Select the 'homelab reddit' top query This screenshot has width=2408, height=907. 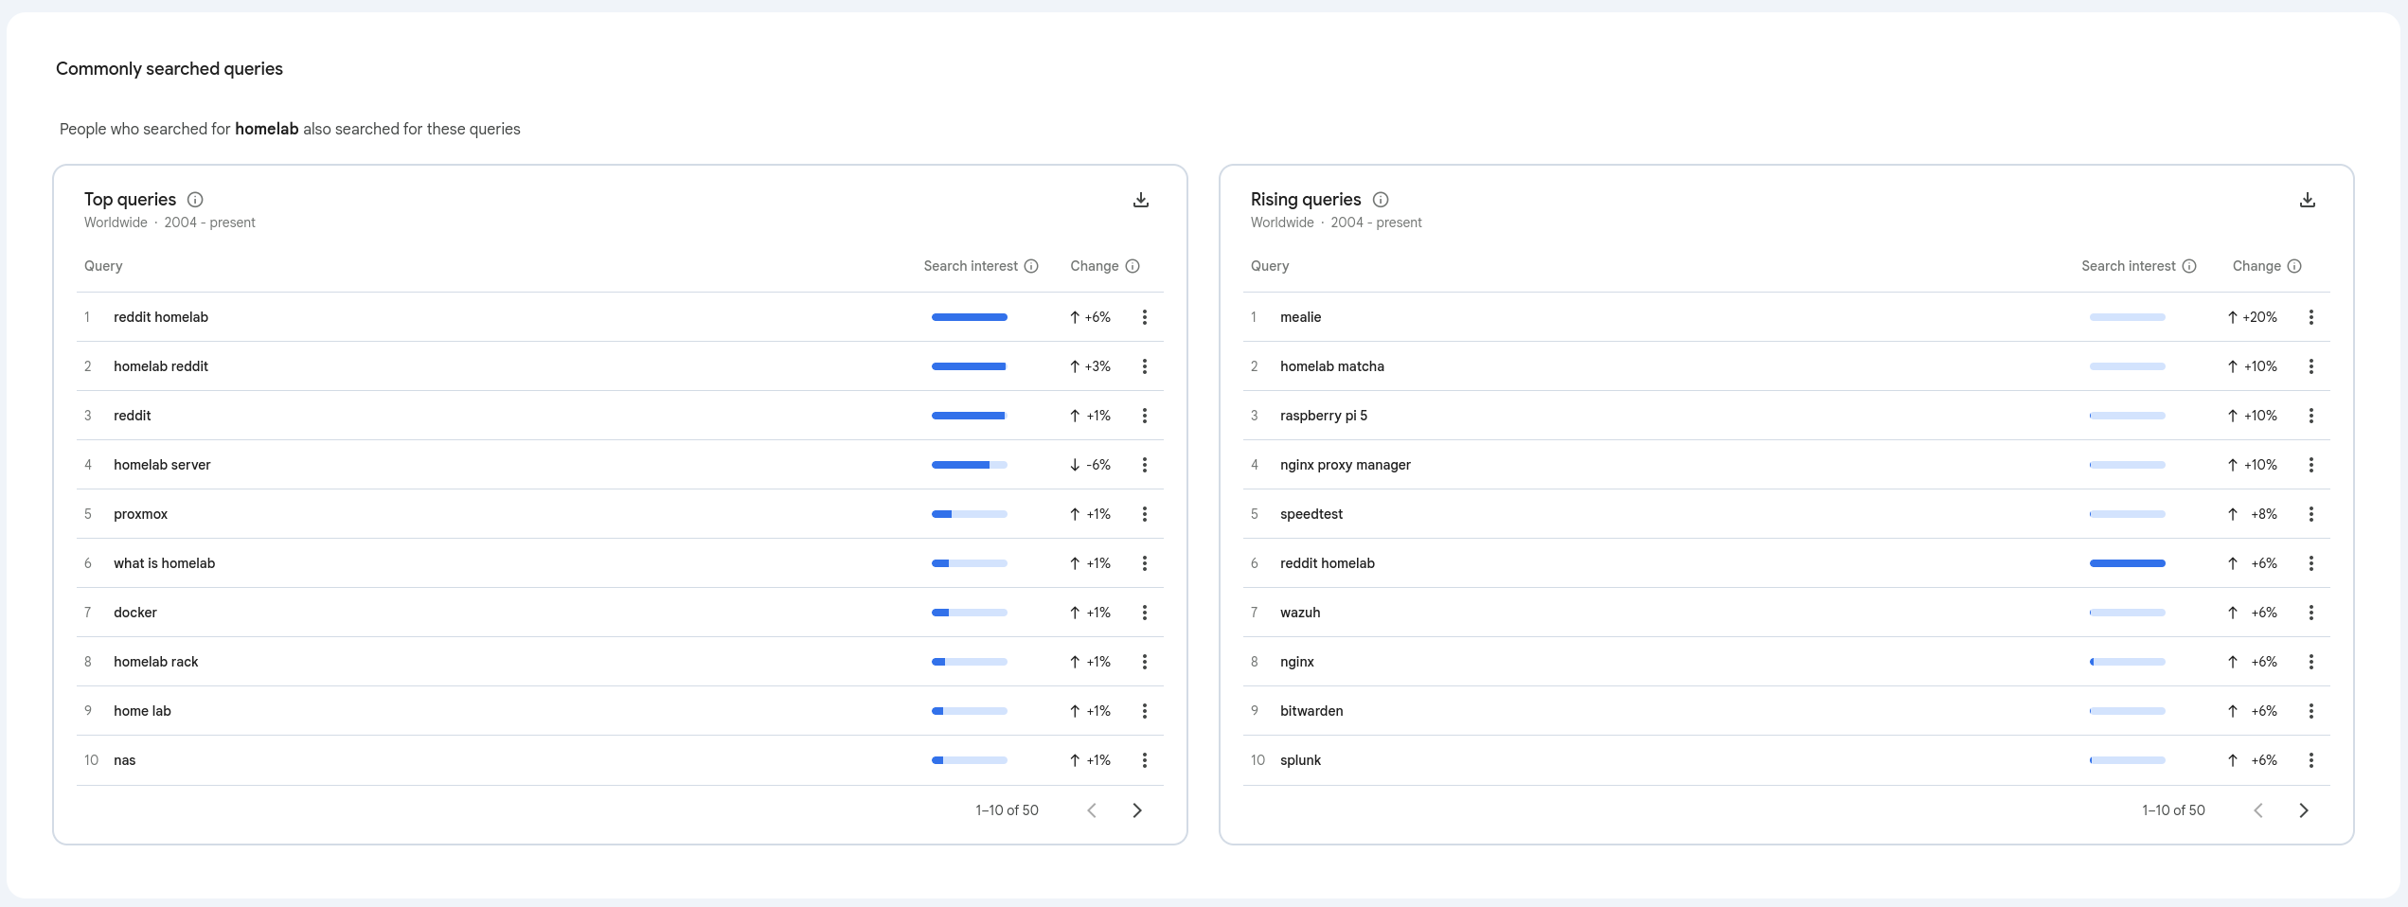click(x=161, y=366)
